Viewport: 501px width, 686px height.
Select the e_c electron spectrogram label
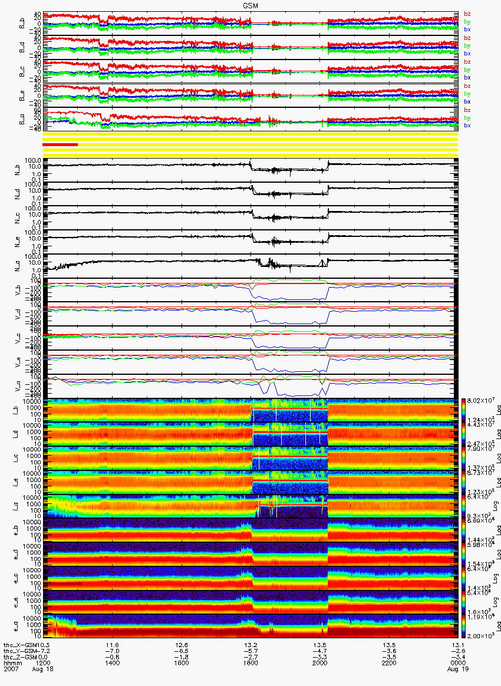point(16,578)
